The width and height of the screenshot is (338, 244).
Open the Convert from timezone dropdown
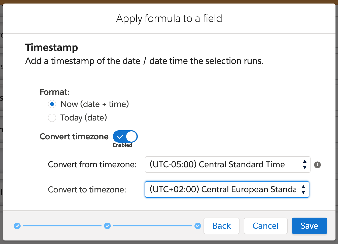pos(227,165)
